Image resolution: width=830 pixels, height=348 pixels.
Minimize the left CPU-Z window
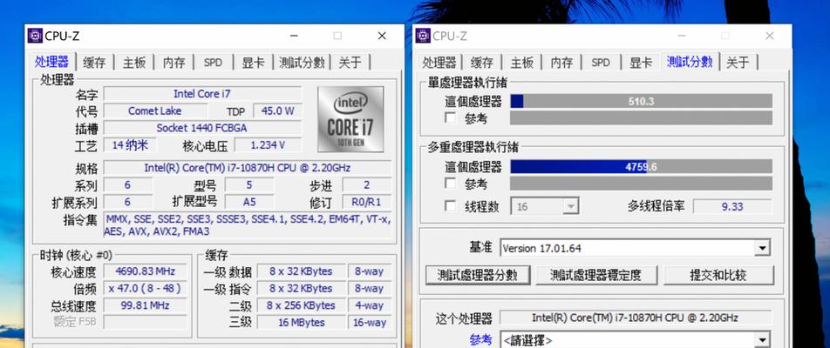click(295, 36)
